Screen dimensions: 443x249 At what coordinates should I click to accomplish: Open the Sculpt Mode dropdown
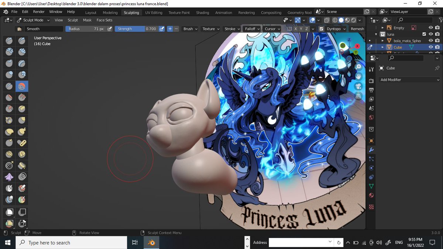pos(33,20)
